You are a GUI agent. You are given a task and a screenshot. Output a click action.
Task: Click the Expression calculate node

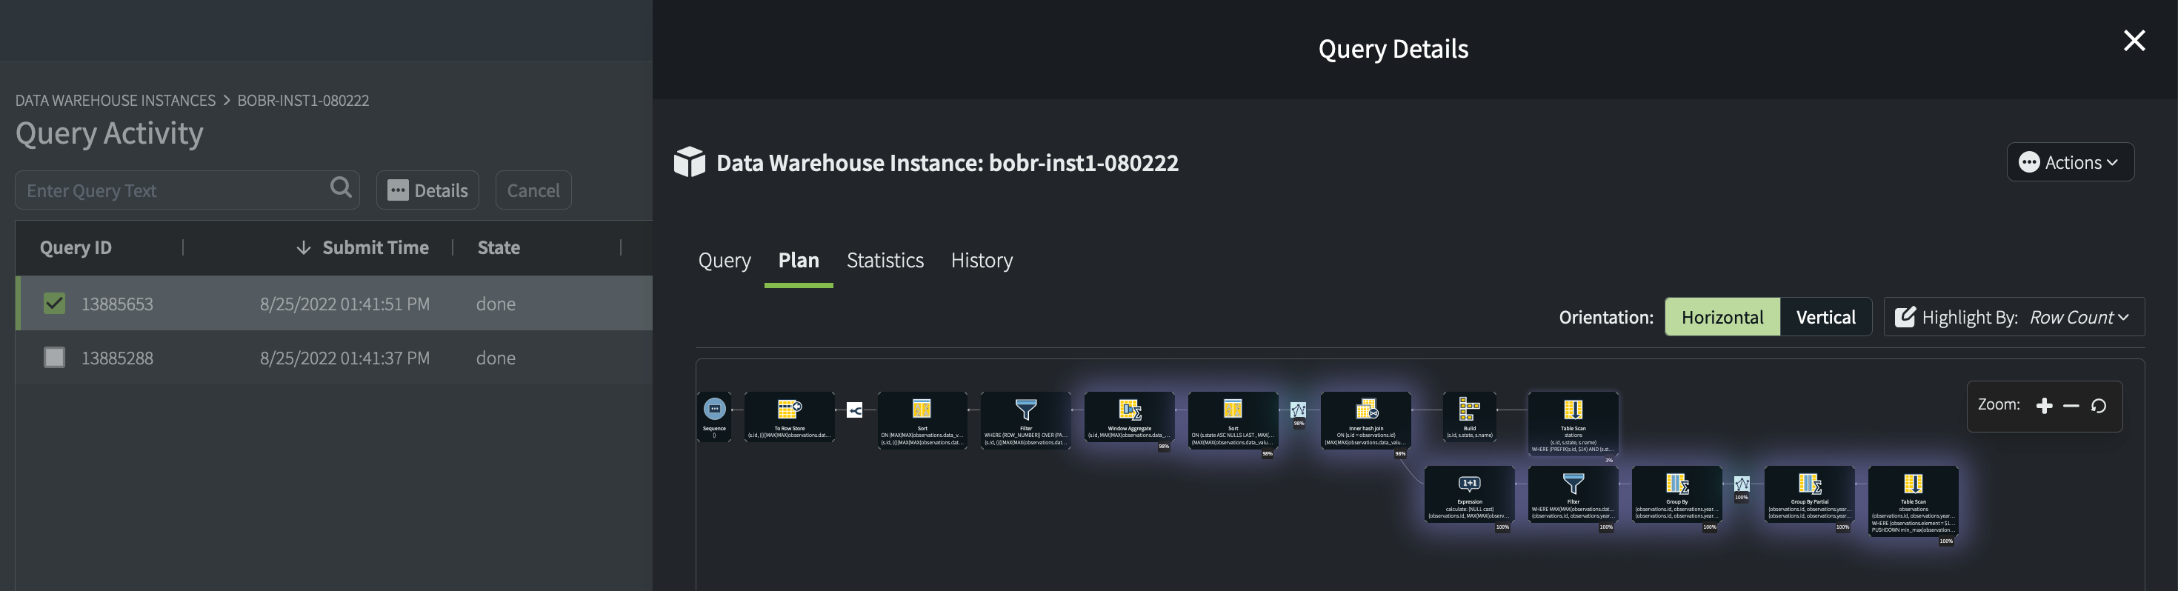1468,494
